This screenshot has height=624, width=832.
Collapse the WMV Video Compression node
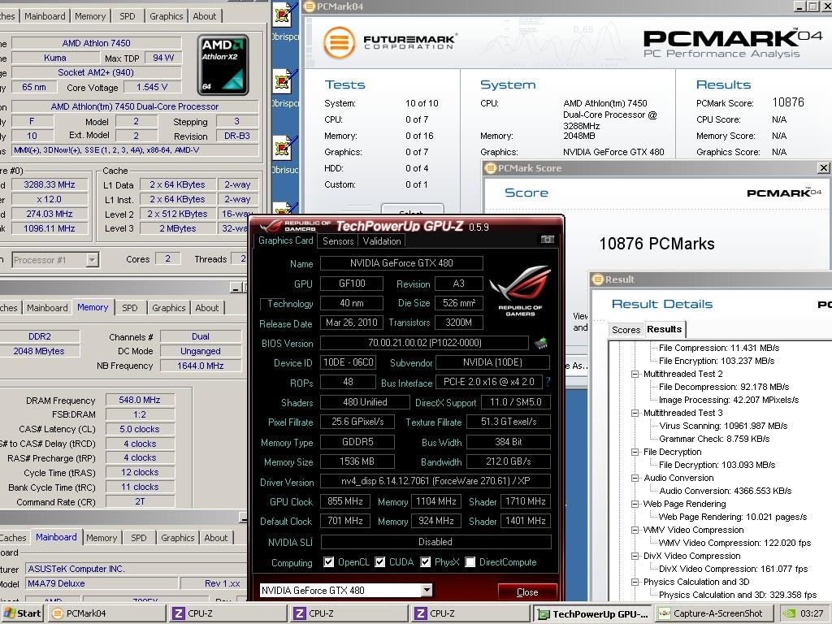[x=635, y=530]
